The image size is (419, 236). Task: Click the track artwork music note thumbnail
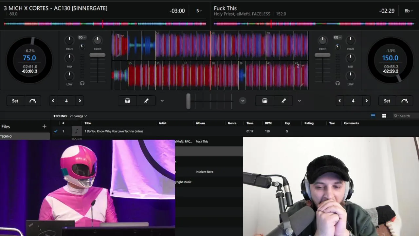click(x=77, y=131)
